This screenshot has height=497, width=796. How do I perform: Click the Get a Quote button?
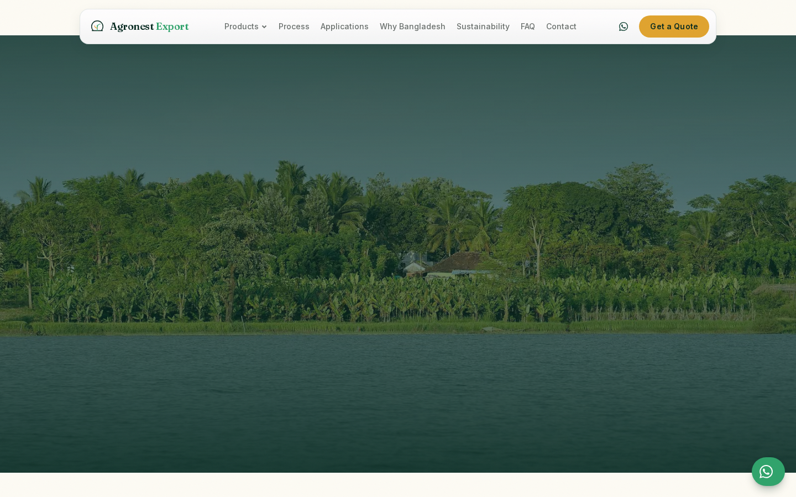[674, 27]
